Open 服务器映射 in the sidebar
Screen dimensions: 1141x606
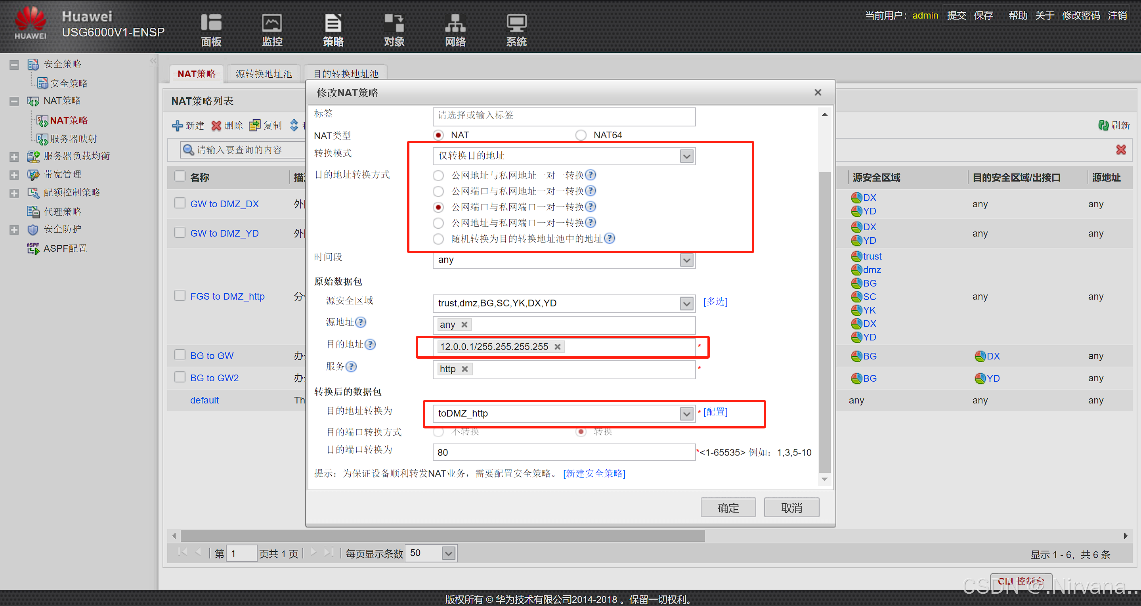point(73,139)
